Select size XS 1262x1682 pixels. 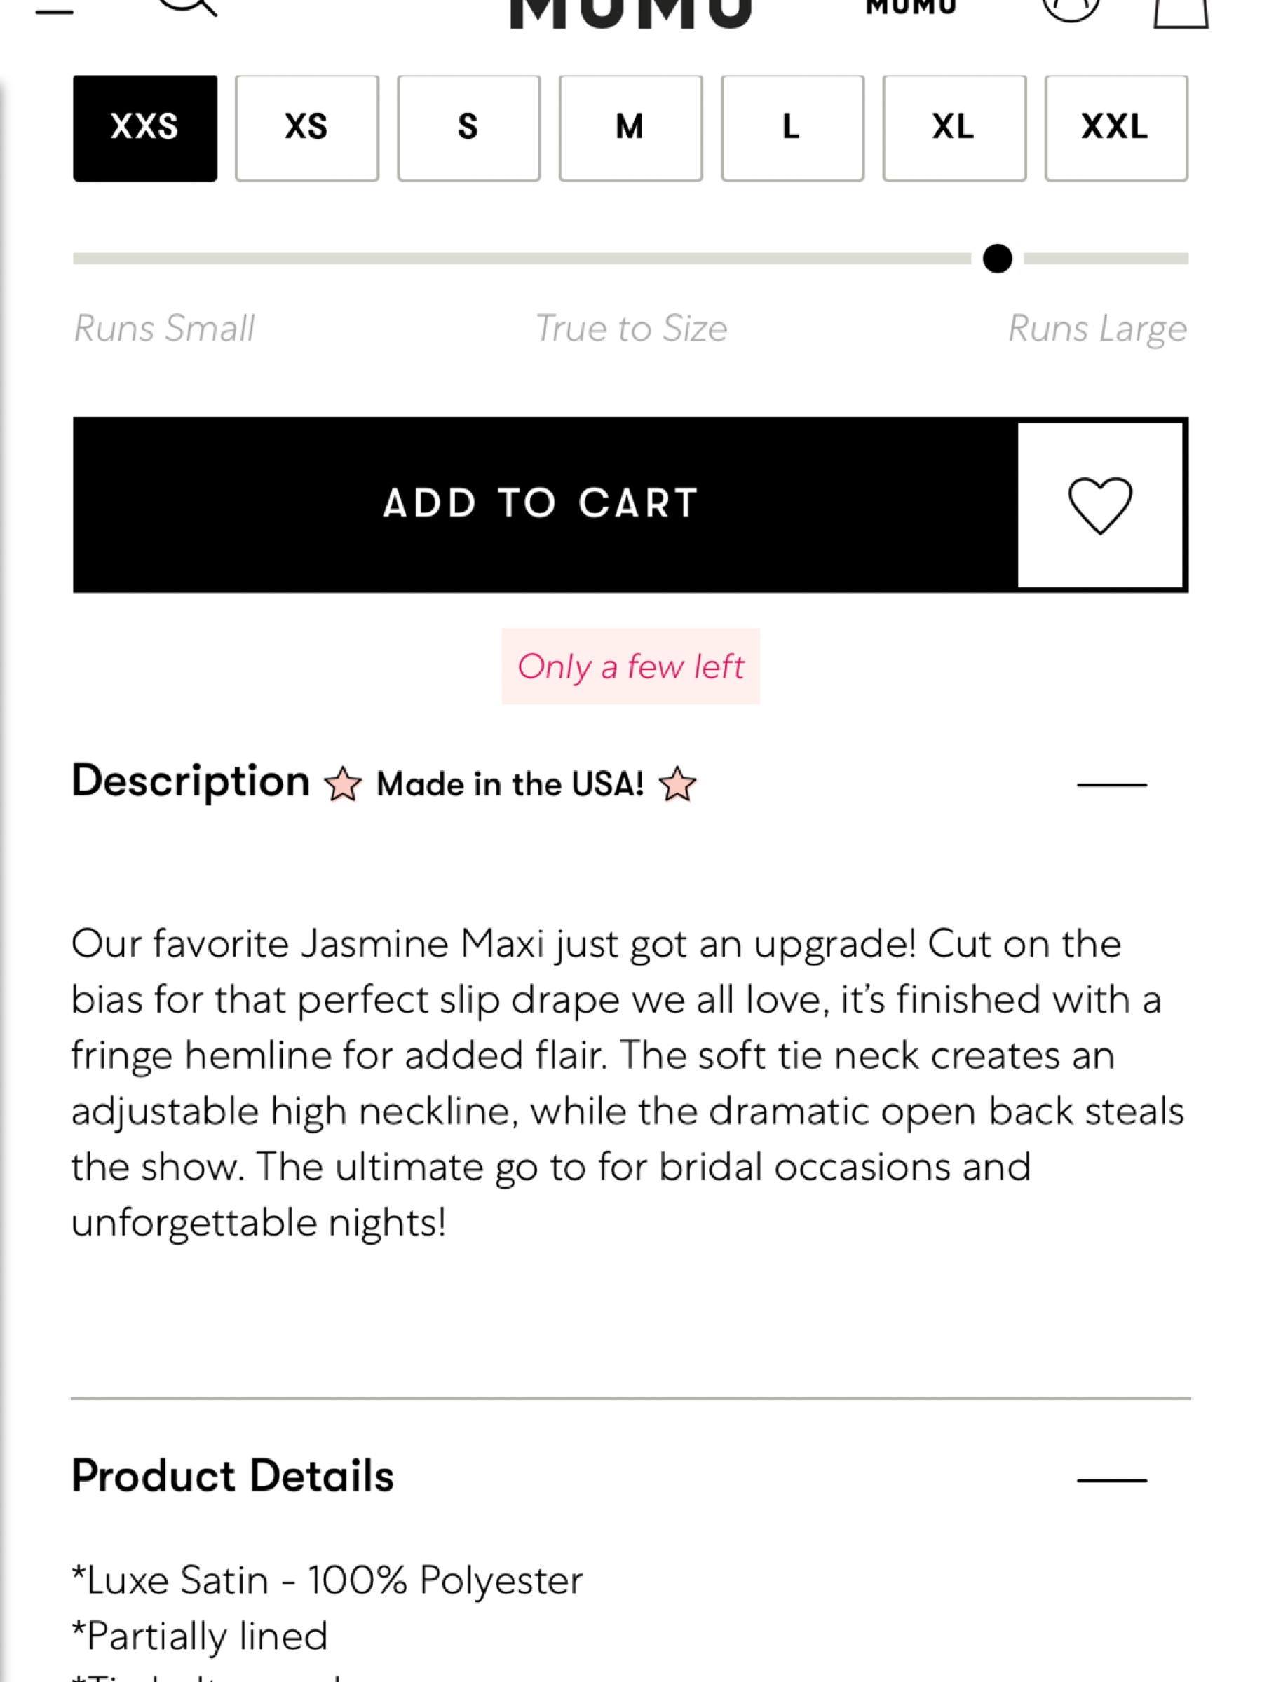pos(306,128)
